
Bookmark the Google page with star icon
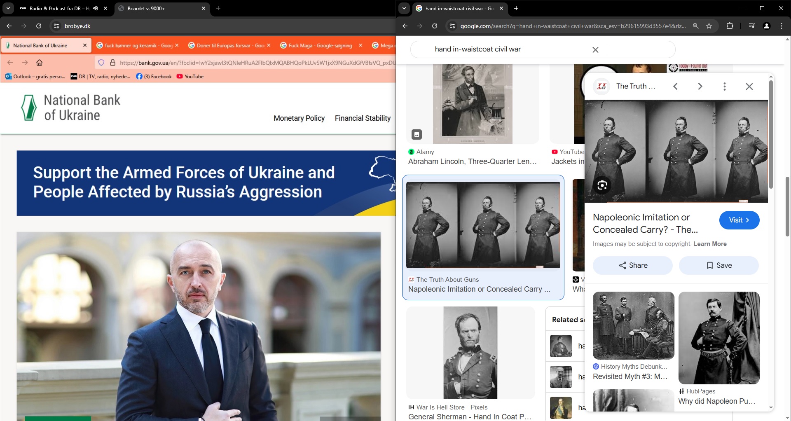tap(709, 26)
